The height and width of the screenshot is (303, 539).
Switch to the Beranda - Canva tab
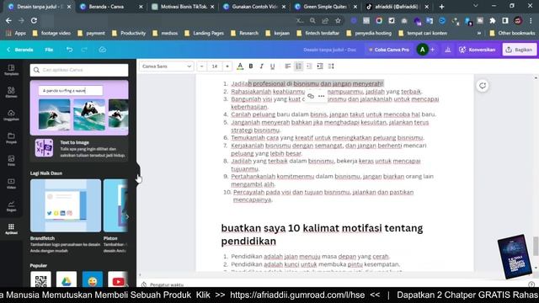click(x=110, y=7)
